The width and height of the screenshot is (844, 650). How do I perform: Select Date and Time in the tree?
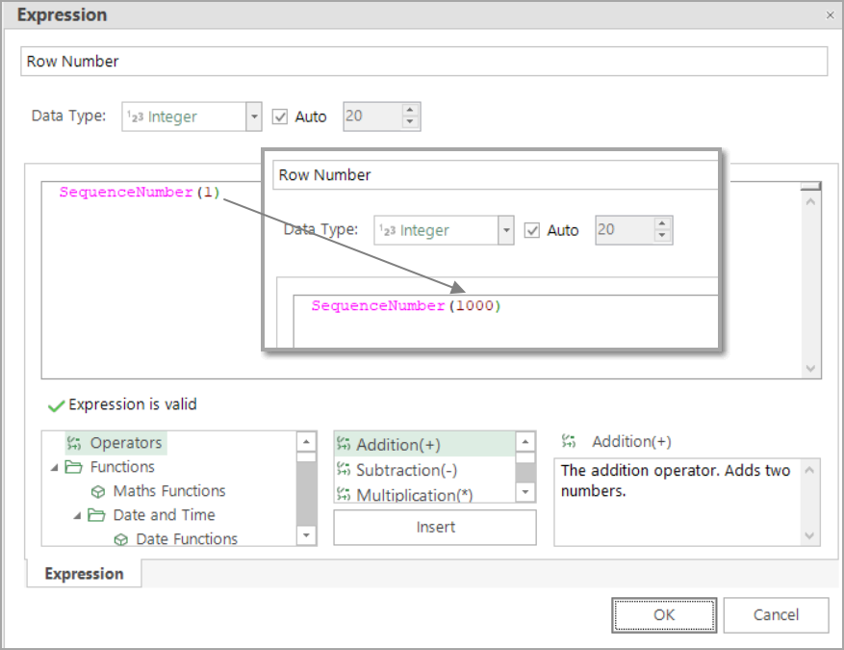point(164,515)
